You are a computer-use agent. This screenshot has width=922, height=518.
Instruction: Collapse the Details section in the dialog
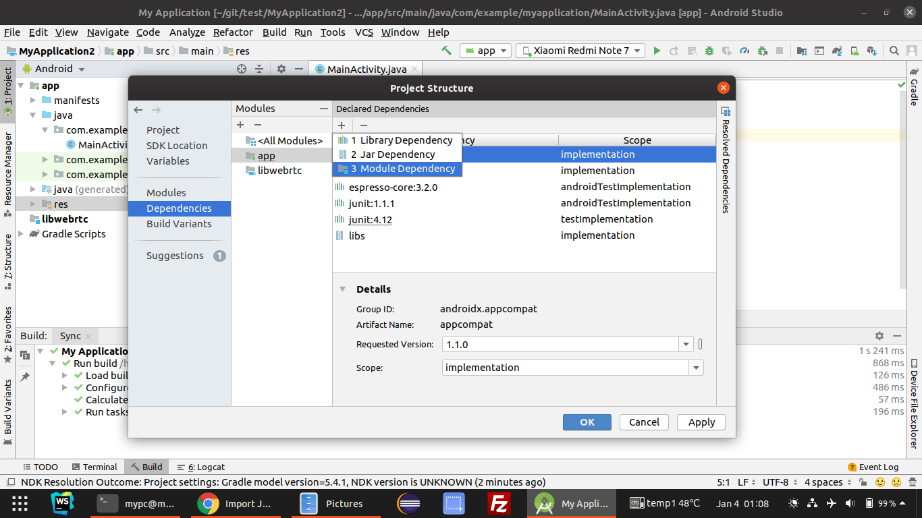click(x=342, y=289)
